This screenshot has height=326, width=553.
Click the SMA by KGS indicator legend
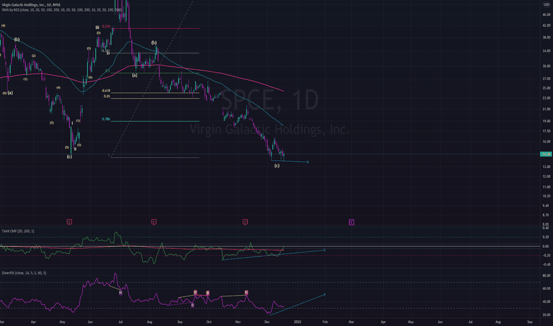62,10
